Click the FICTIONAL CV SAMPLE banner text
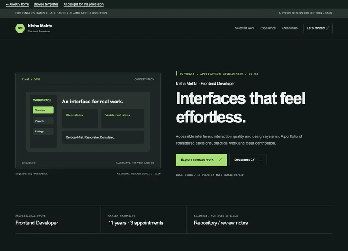This screenshot has height=251, width=348. tap(61, 13)
